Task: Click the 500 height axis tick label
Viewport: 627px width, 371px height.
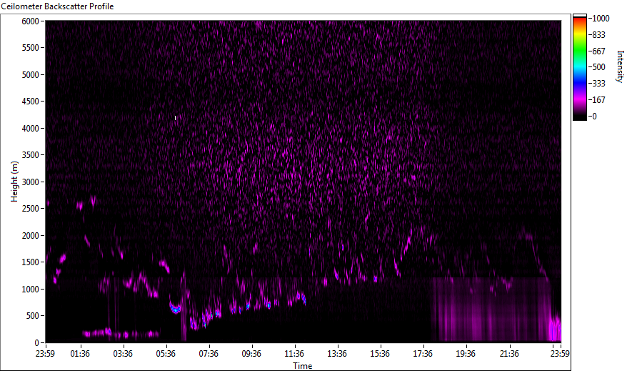Action: tap(33, 316)
